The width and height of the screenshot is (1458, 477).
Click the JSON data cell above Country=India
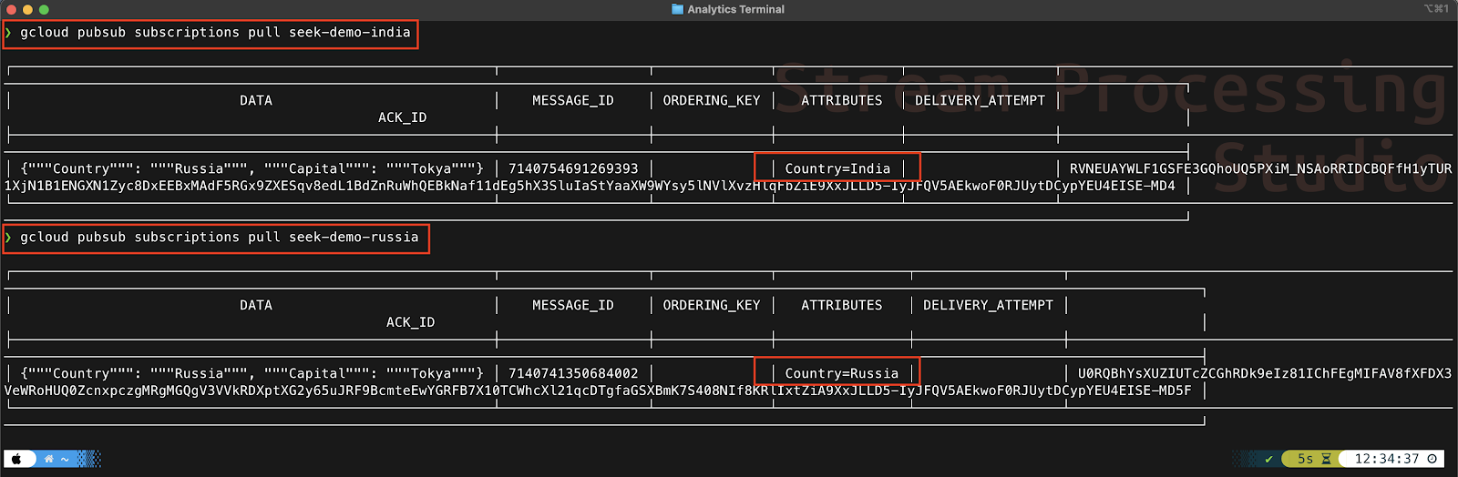252,168
